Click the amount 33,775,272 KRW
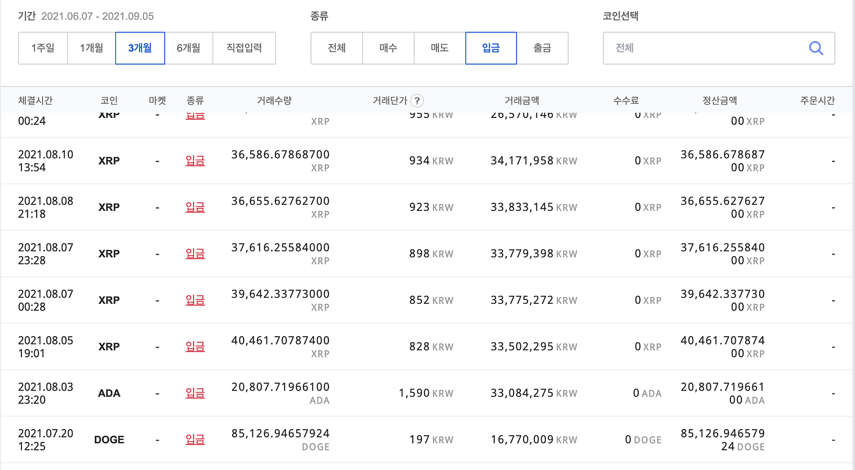 (534, 300)
